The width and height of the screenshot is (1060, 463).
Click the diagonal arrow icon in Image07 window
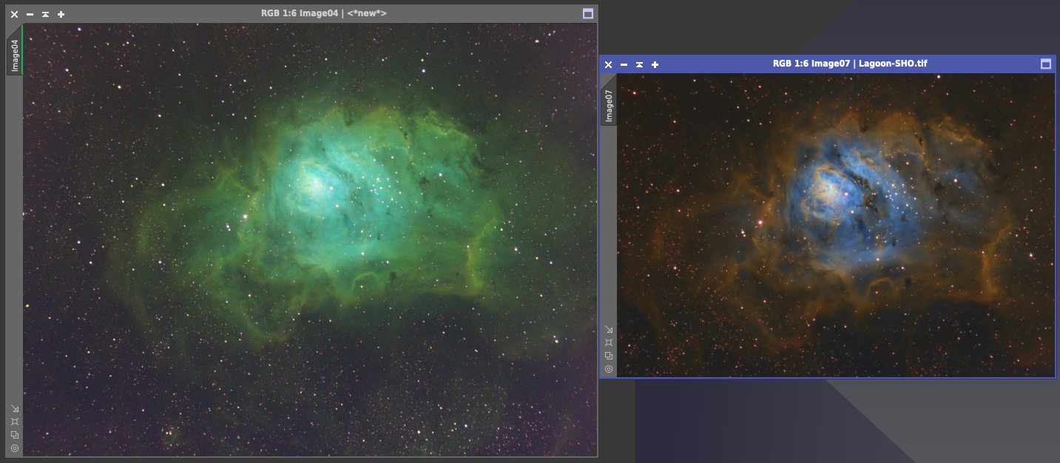click(x=609, y=329)
